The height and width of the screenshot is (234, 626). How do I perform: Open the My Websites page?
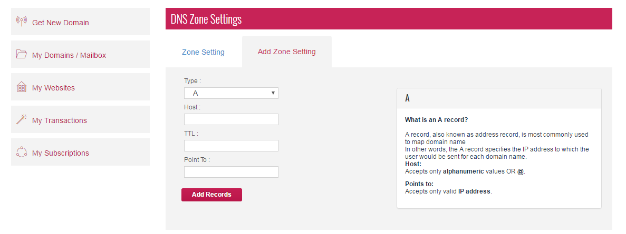pyautogui.click(x=53, y=88)
